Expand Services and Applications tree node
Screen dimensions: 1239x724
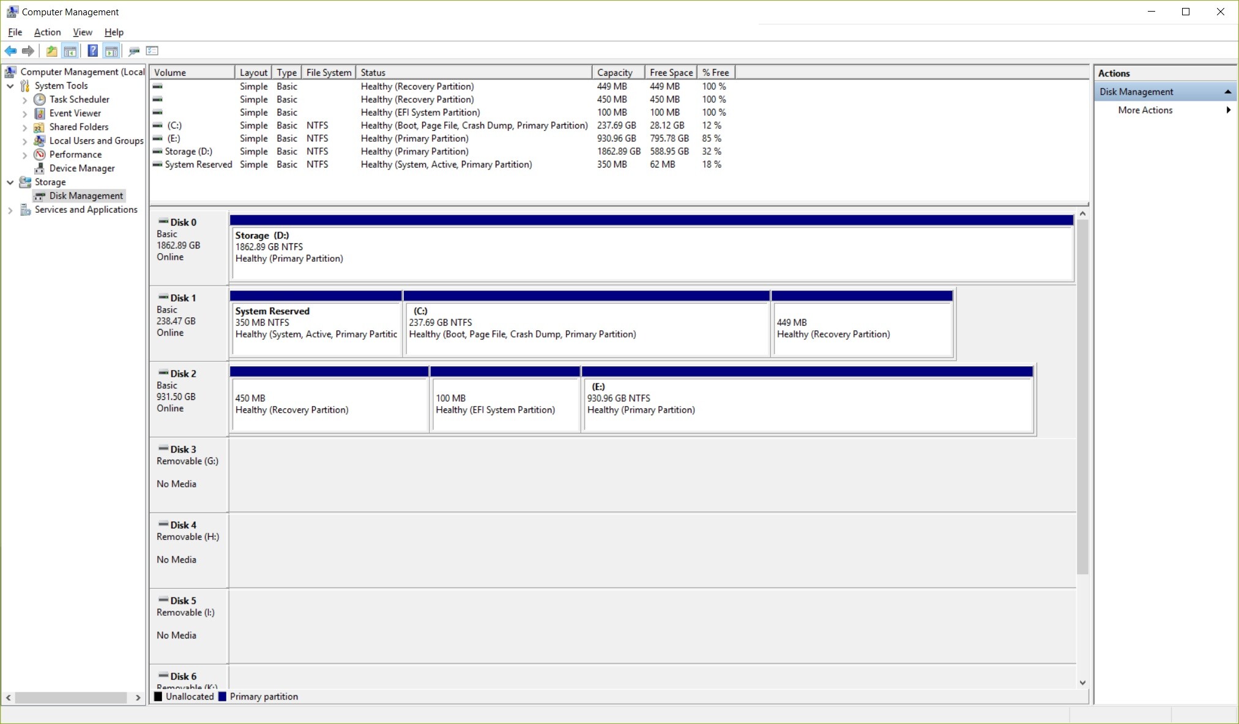[x=10, y=210]
